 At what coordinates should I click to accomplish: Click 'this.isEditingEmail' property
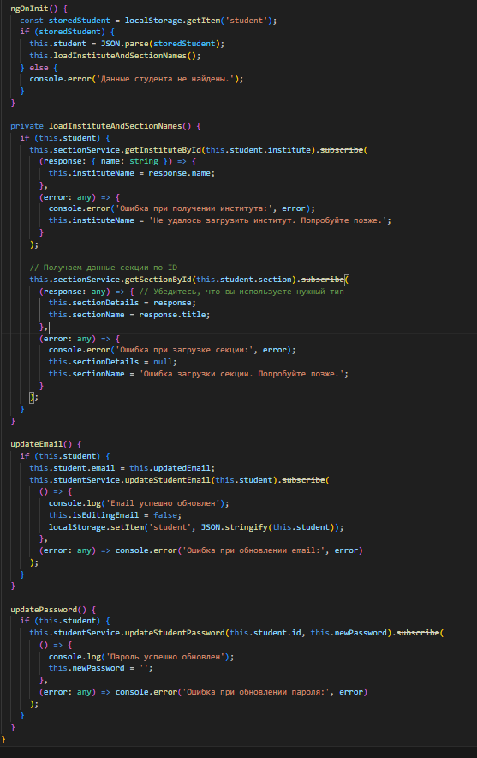coord(93,515)
